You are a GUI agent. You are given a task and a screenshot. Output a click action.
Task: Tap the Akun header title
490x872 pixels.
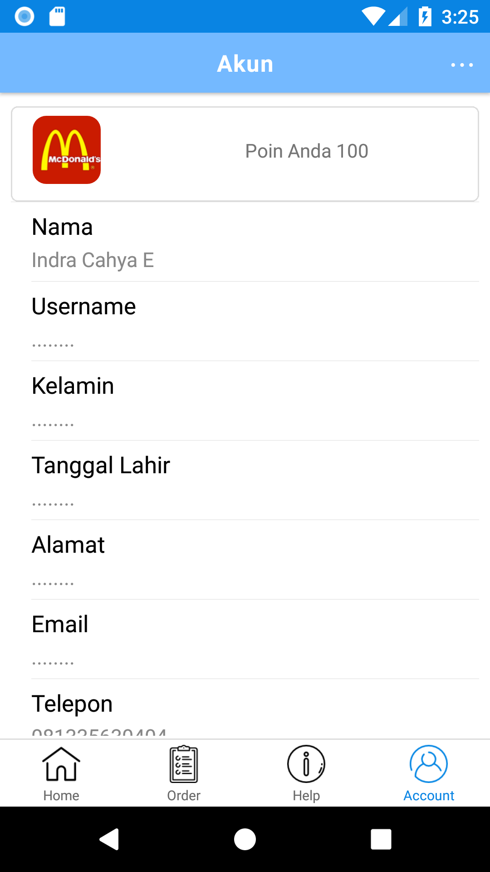pos(245,64)
